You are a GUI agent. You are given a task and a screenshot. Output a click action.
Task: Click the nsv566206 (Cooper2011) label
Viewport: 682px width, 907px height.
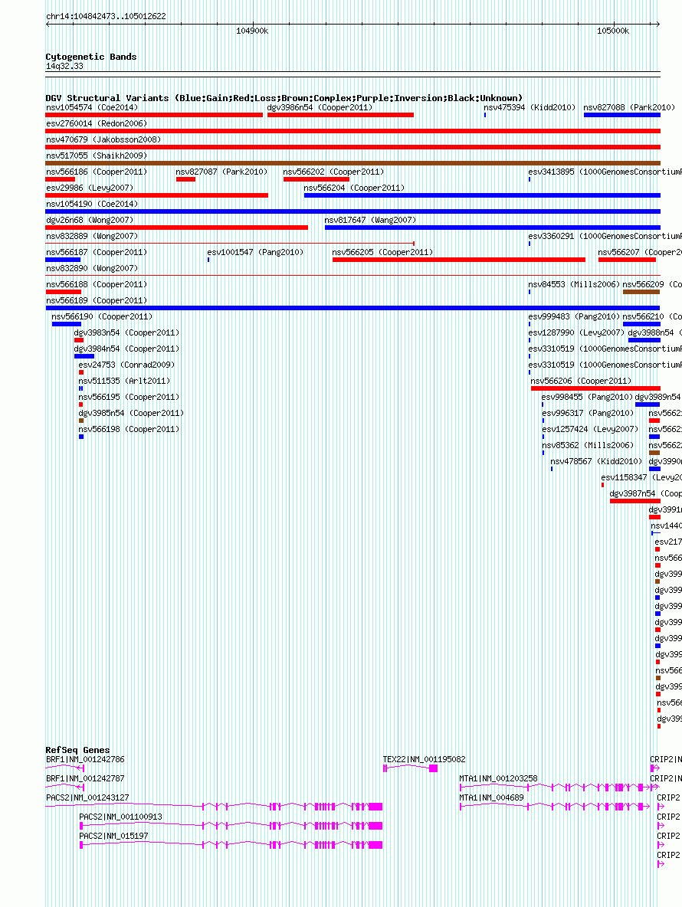pos(582,381)
